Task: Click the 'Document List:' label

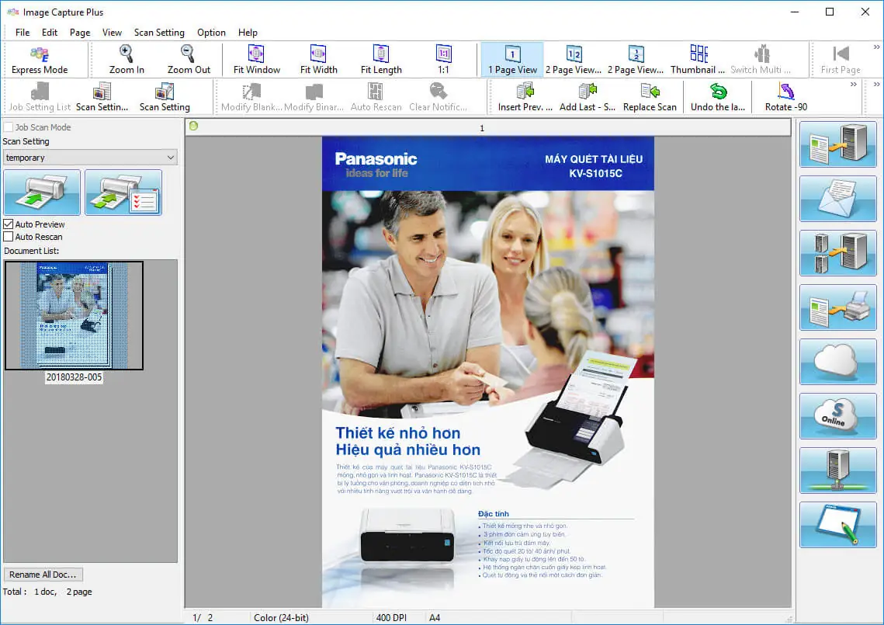Action: [32, 251]
